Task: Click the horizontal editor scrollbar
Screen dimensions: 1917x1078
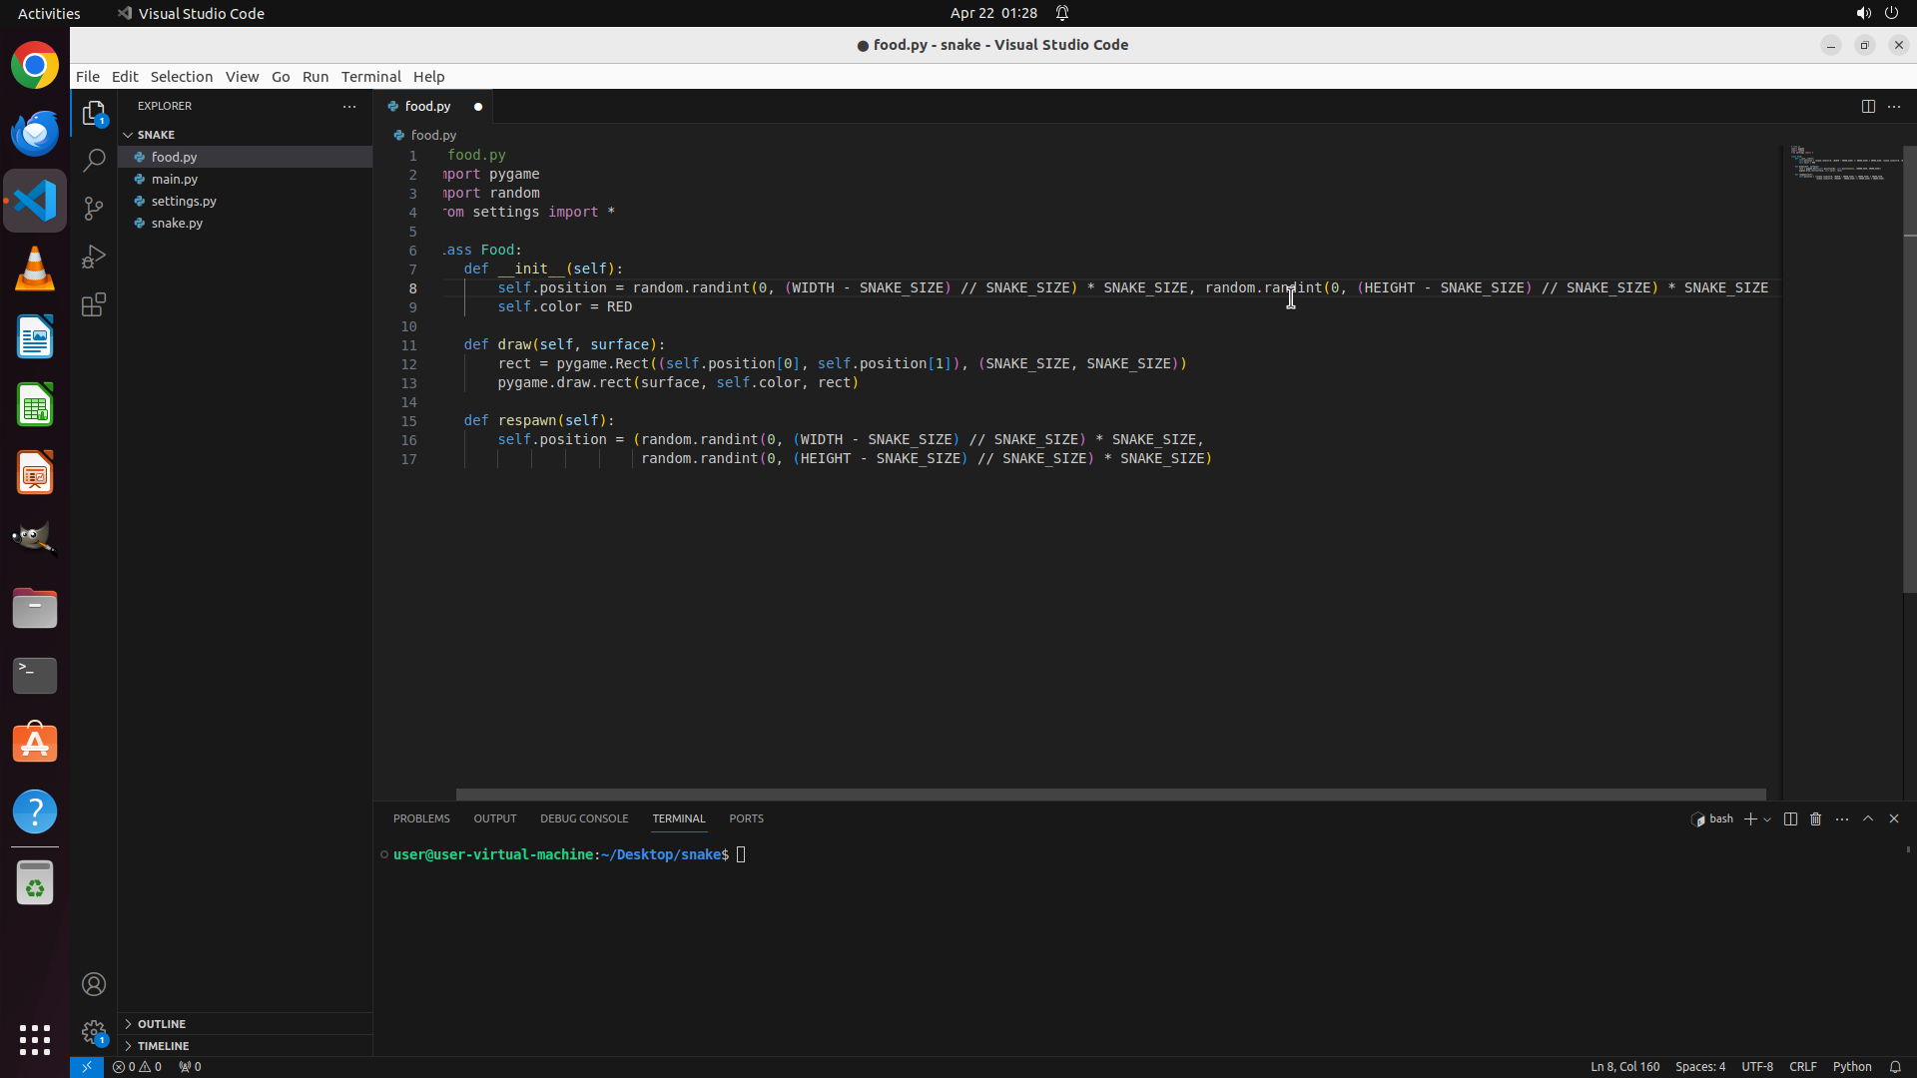Action: 1110,795
